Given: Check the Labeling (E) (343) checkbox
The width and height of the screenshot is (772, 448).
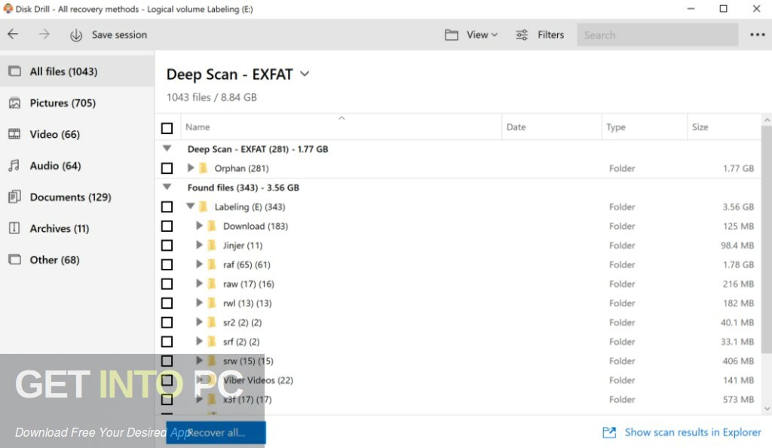Looking at the screenshot, I should point(167,206).
